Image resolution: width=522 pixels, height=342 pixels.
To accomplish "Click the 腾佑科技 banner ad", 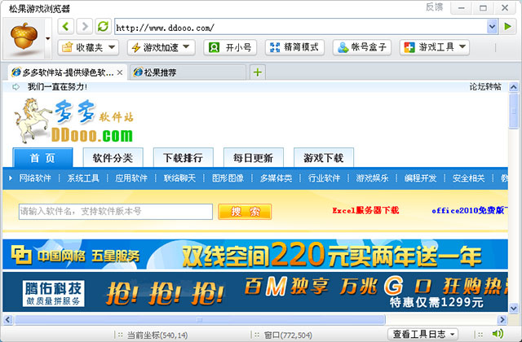I will [x=255, y=292].
